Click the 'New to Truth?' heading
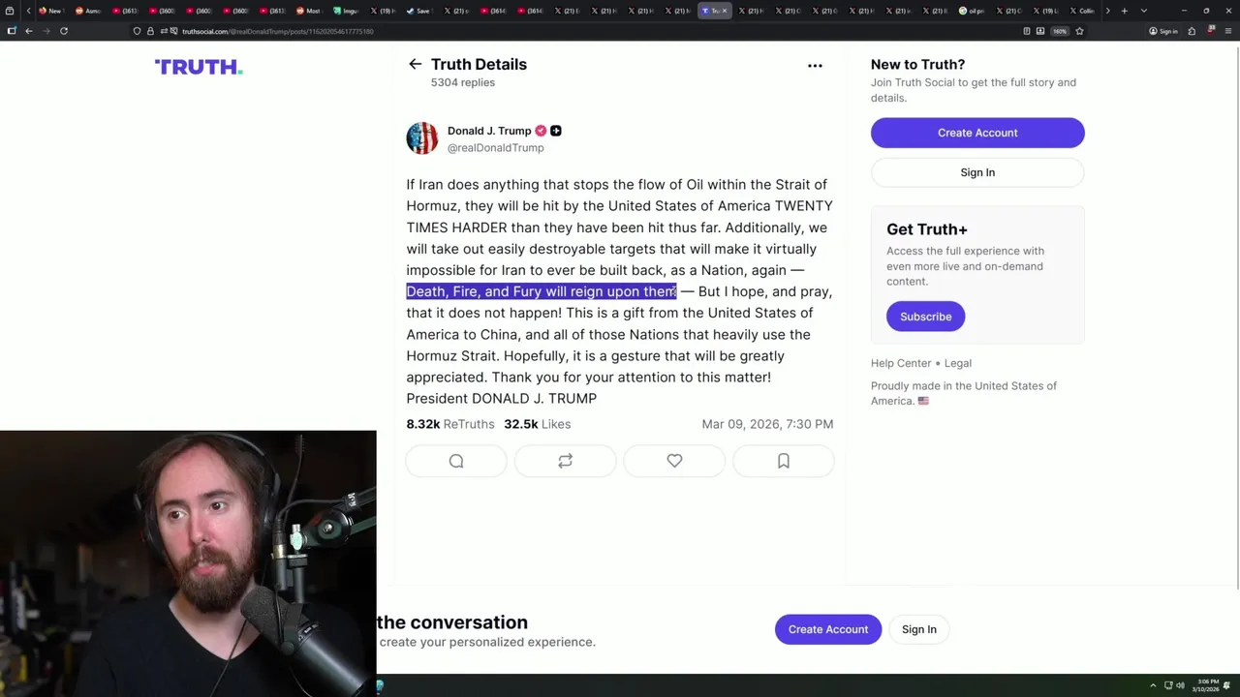This screenshot has width=1240, height=697. click(917, 65)
